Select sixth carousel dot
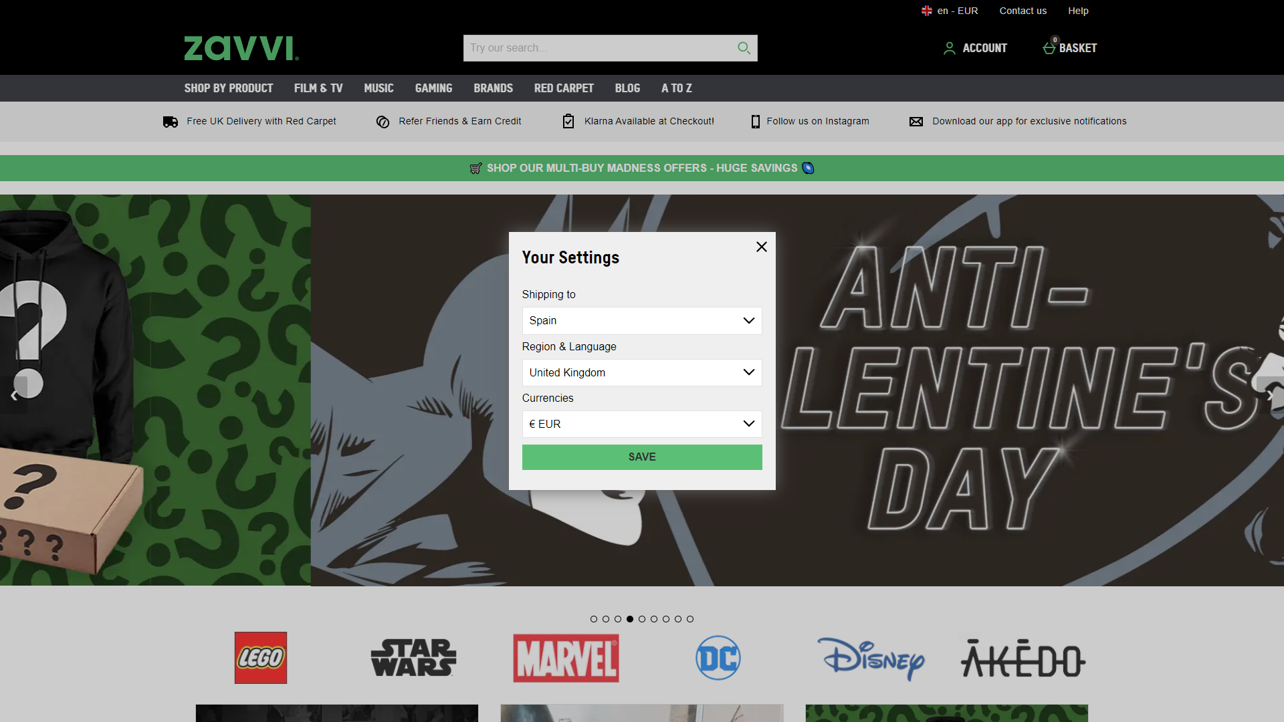 pos(654,619)
